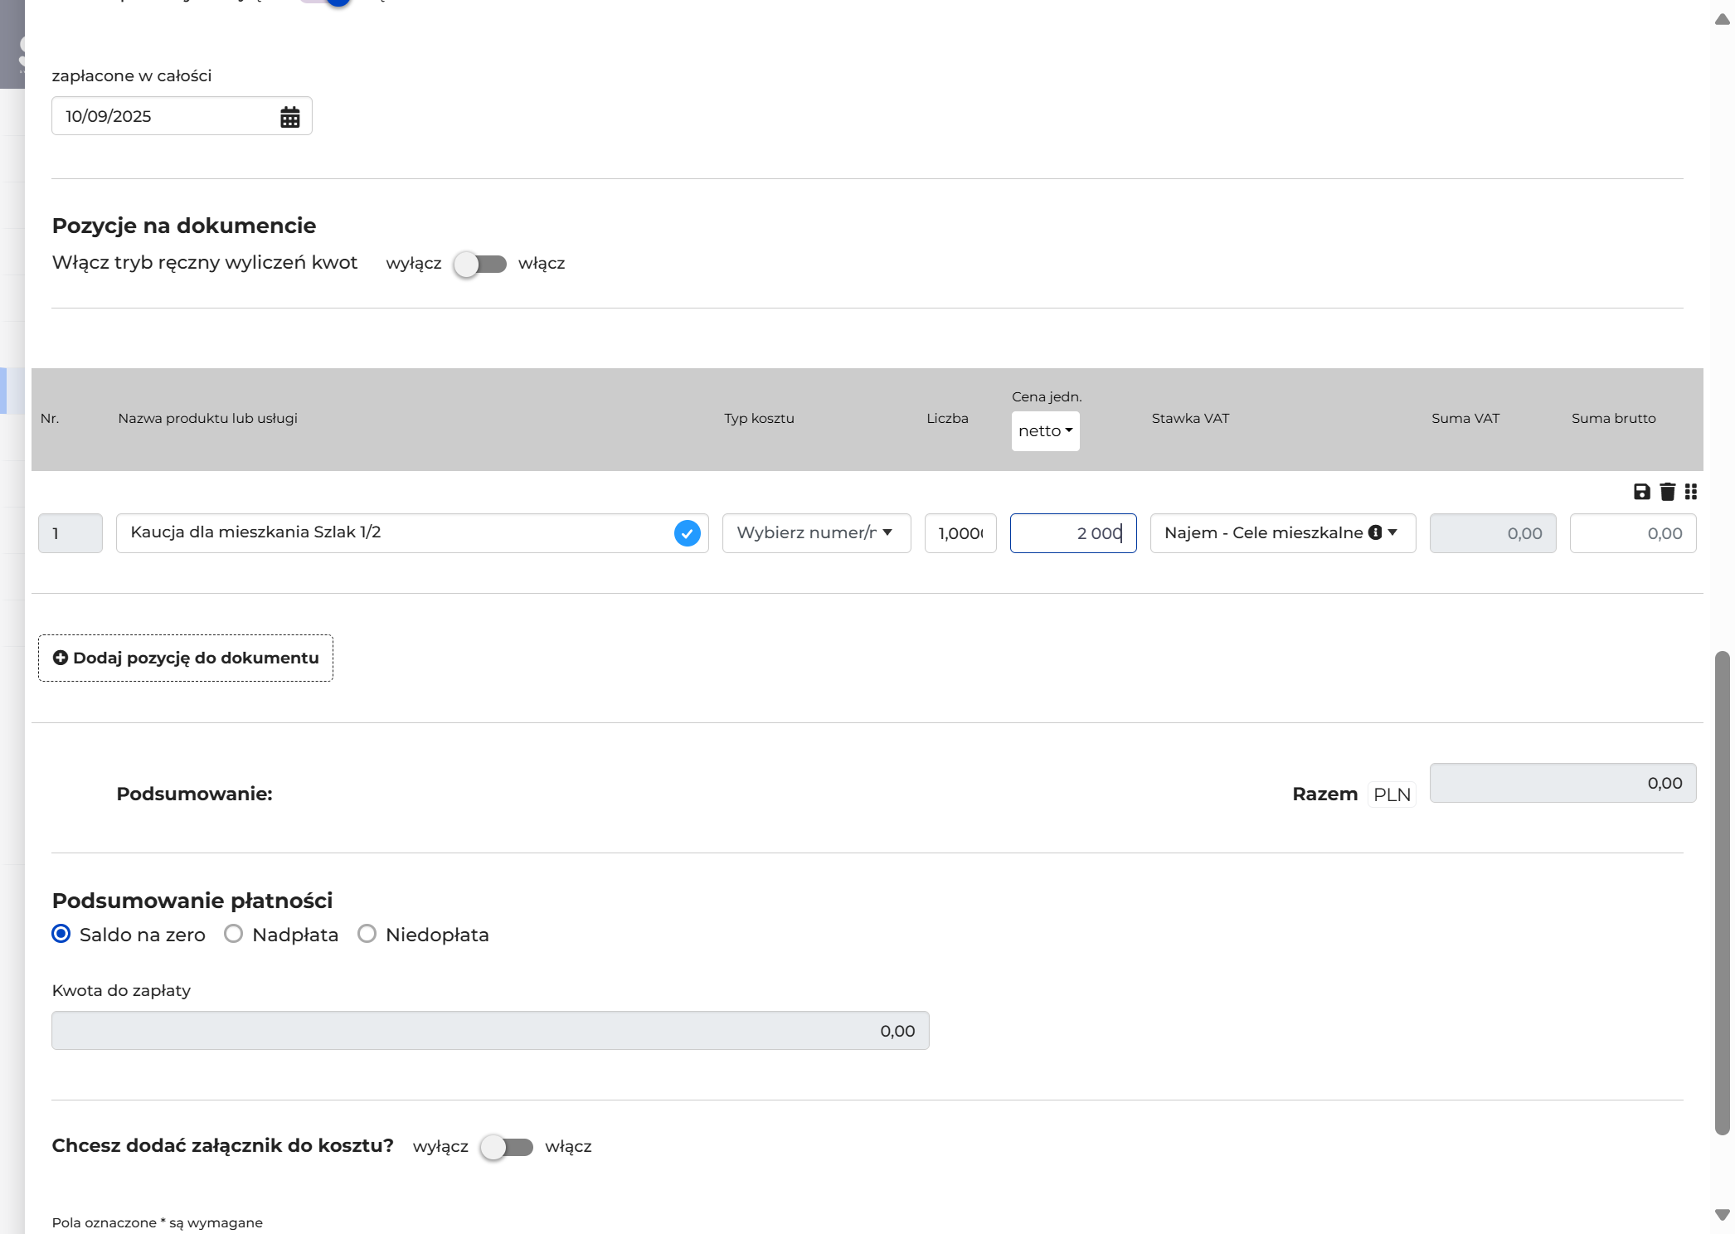Screen dimensions: 1735x1234
Task: Click the row drag grid handle icon
Action: (x=1690, y=492)
